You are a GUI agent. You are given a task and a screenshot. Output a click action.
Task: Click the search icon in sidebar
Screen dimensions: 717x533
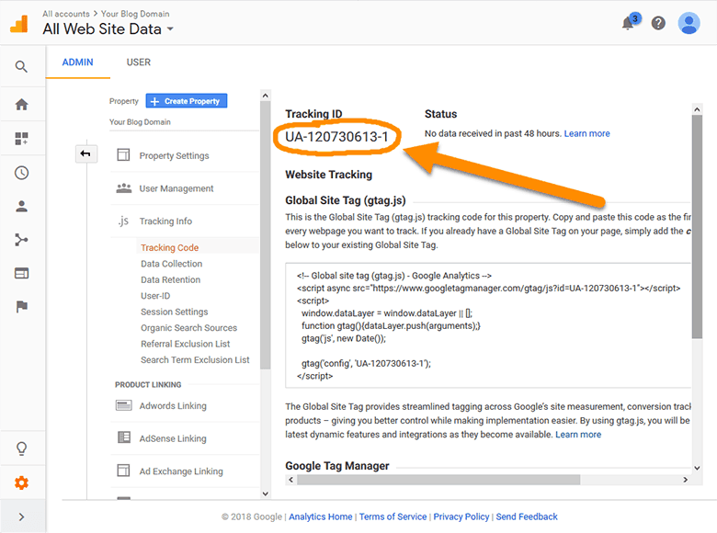pyautogui.click(x=21, y=67)
